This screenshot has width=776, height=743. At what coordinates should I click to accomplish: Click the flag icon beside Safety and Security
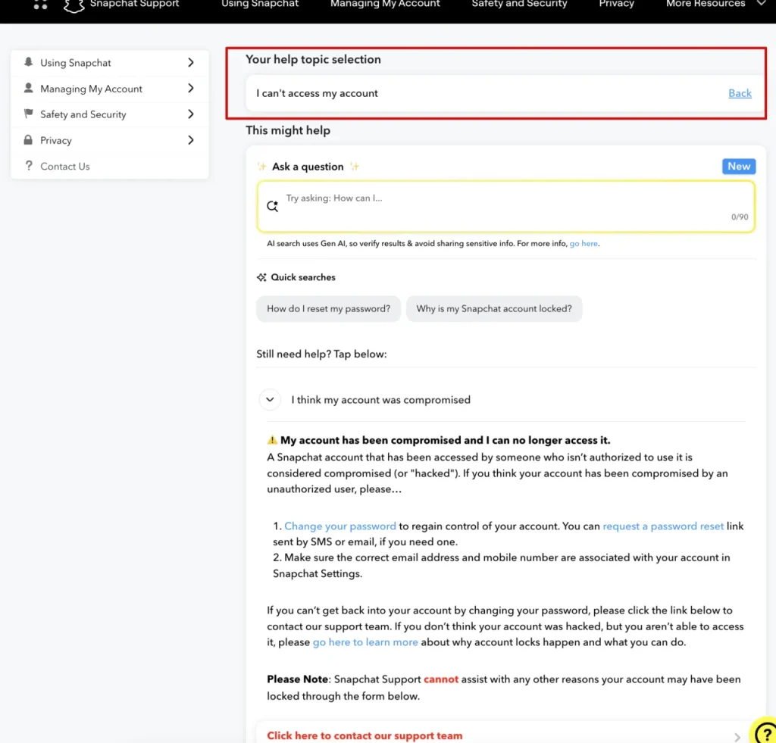(x=29, y=114)
